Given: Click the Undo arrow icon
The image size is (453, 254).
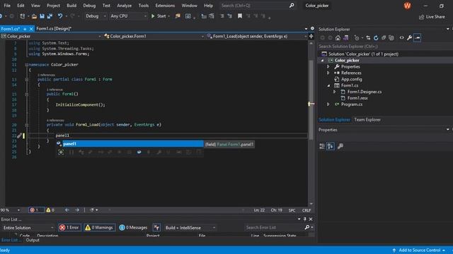Looking at the screenshot, I should pyautogui.click(x=59, y=16).
